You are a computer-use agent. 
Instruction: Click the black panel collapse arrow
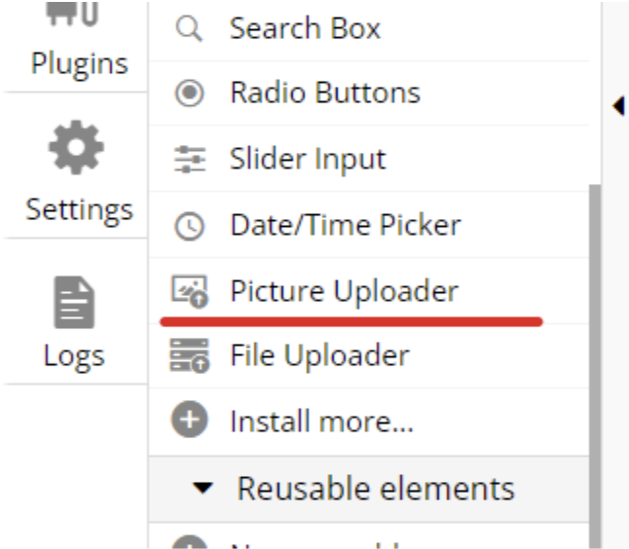(x=618, y=106)
